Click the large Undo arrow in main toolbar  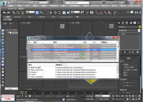tap(4, 13)
